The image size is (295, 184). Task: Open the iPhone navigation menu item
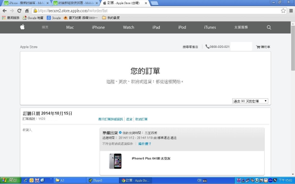[98, 27]
